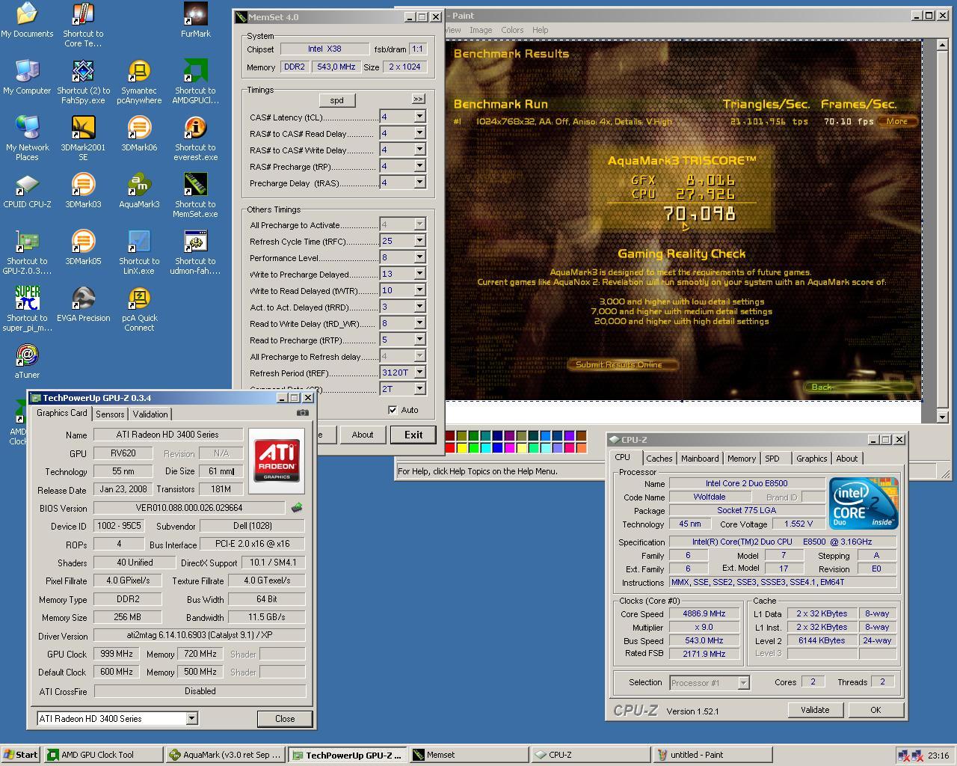Open the GPU-Z graphics card selector dropdown
957x766 pixels.
(x=191, y=719)
